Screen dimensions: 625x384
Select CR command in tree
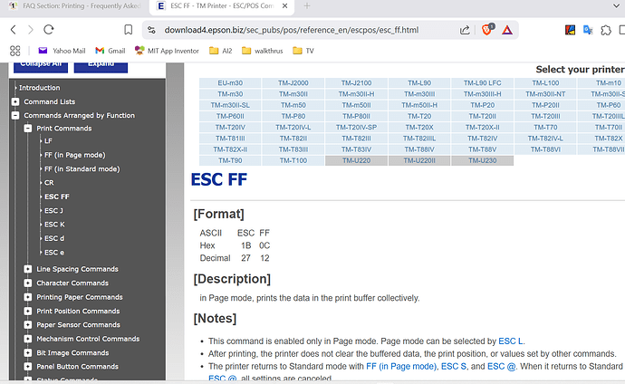[x=49, y=183]
